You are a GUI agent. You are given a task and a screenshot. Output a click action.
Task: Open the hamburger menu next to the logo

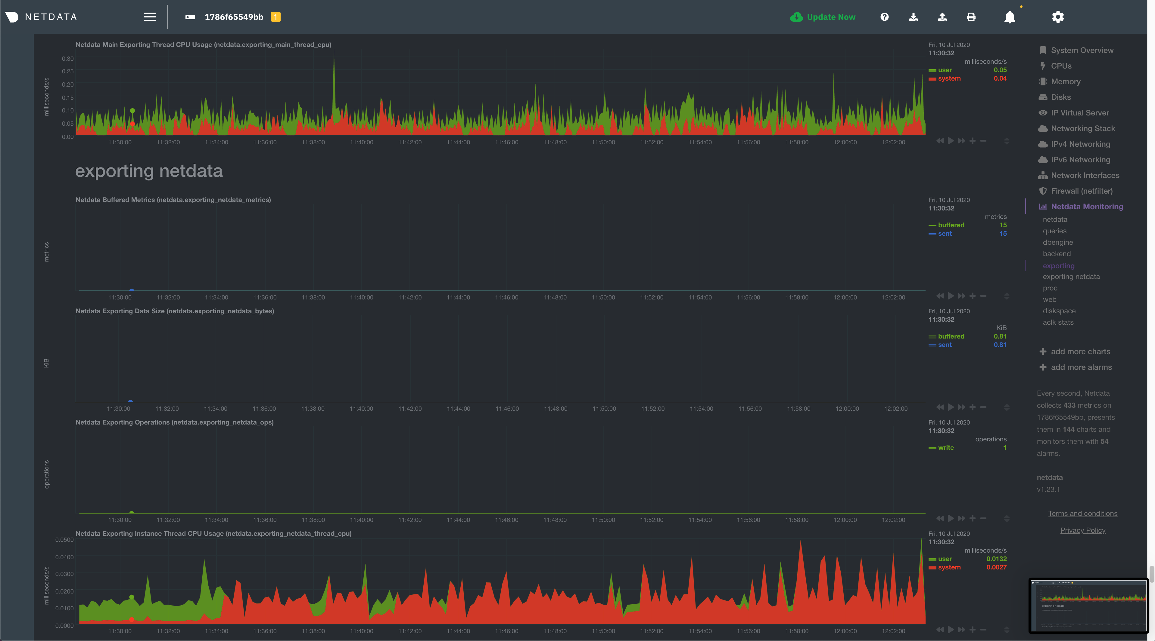[150, 17]
